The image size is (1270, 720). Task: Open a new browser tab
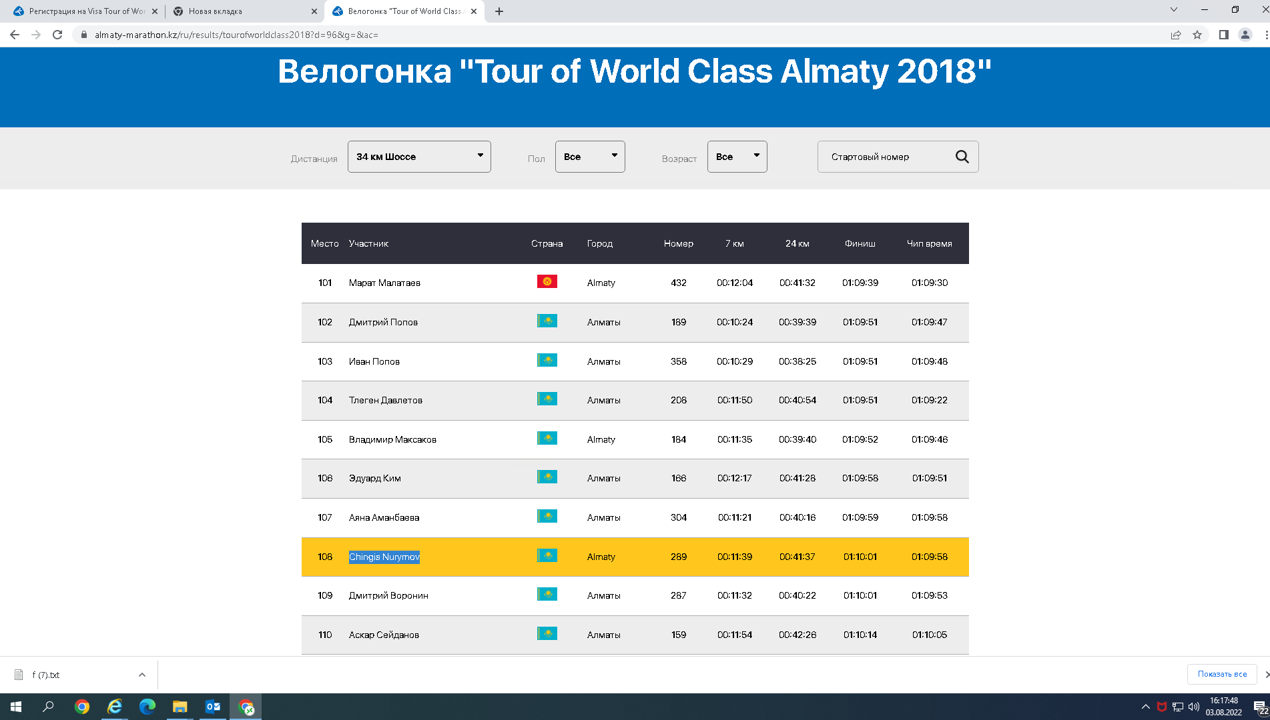[x=499, y=11]
